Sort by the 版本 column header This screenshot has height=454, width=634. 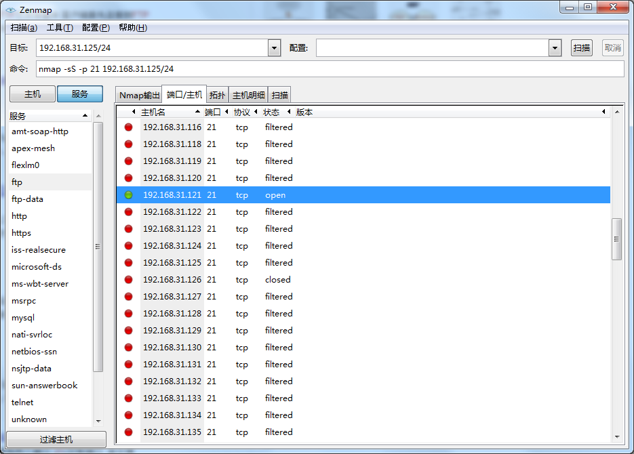click(x=451, y=112)
